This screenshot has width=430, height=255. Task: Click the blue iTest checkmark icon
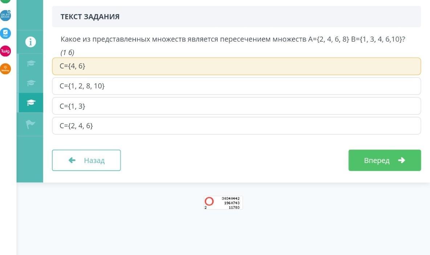pyautogui.click(x=5, y=33)
